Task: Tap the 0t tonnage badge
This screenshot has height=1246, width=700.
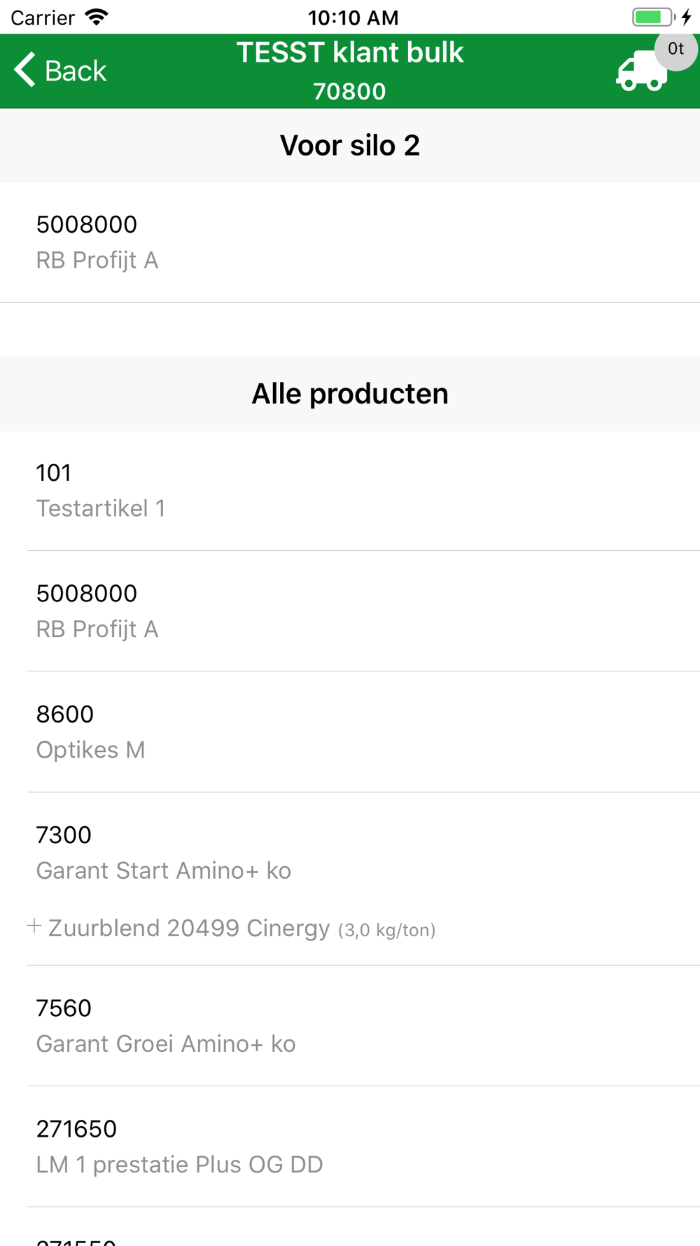Action: click(675, 48)
